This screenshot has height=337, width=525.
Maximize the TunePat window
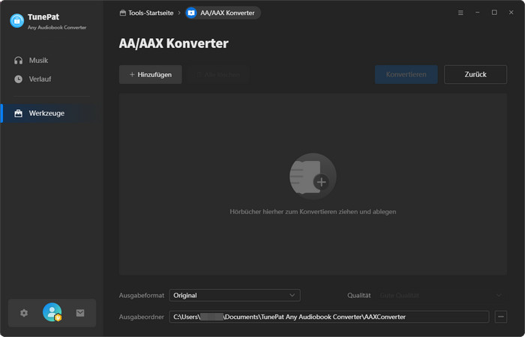494,13
